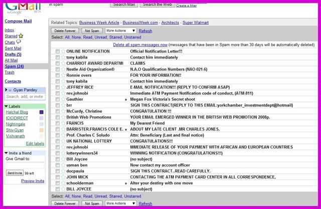Click the in:spam search box

(x=78, y=5)
